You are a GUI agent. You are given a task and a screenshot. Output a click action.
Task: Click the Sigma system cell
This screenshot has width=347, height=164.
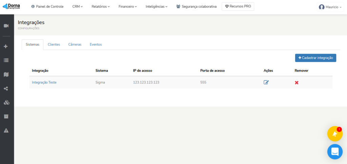pyautogui.click(x=100, y=83)
